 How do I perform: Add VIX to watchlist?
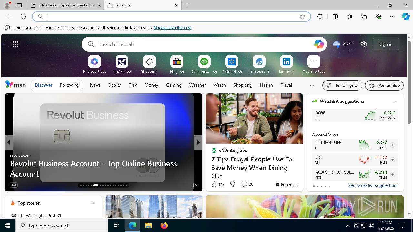click(392, 160)
